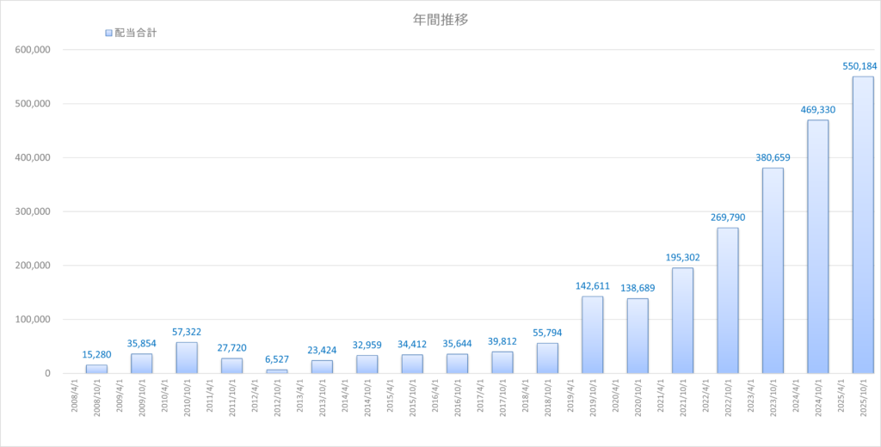The height and width of the screenshot is (447, 881).
Task: Select the 138,689 data label
Action: point(638,288)
